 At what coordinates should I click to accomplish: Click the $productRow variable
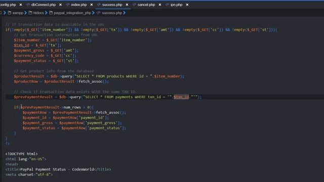[x=26, y=81]
